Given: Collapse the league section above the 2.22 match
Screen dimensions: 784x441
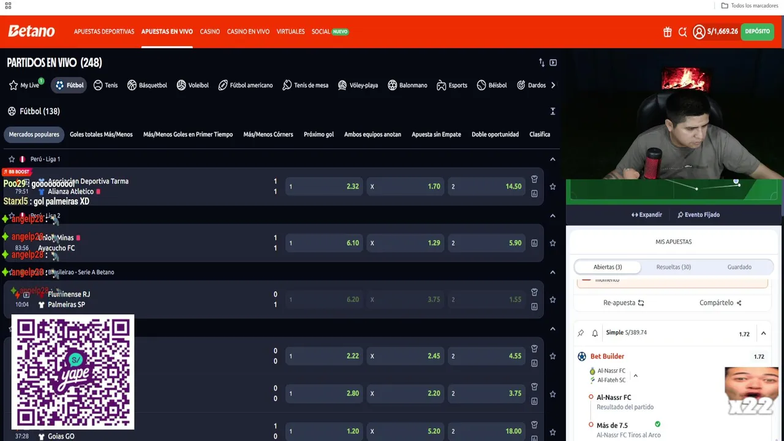Looking at the screenshot, I should (x=552, y=329).
